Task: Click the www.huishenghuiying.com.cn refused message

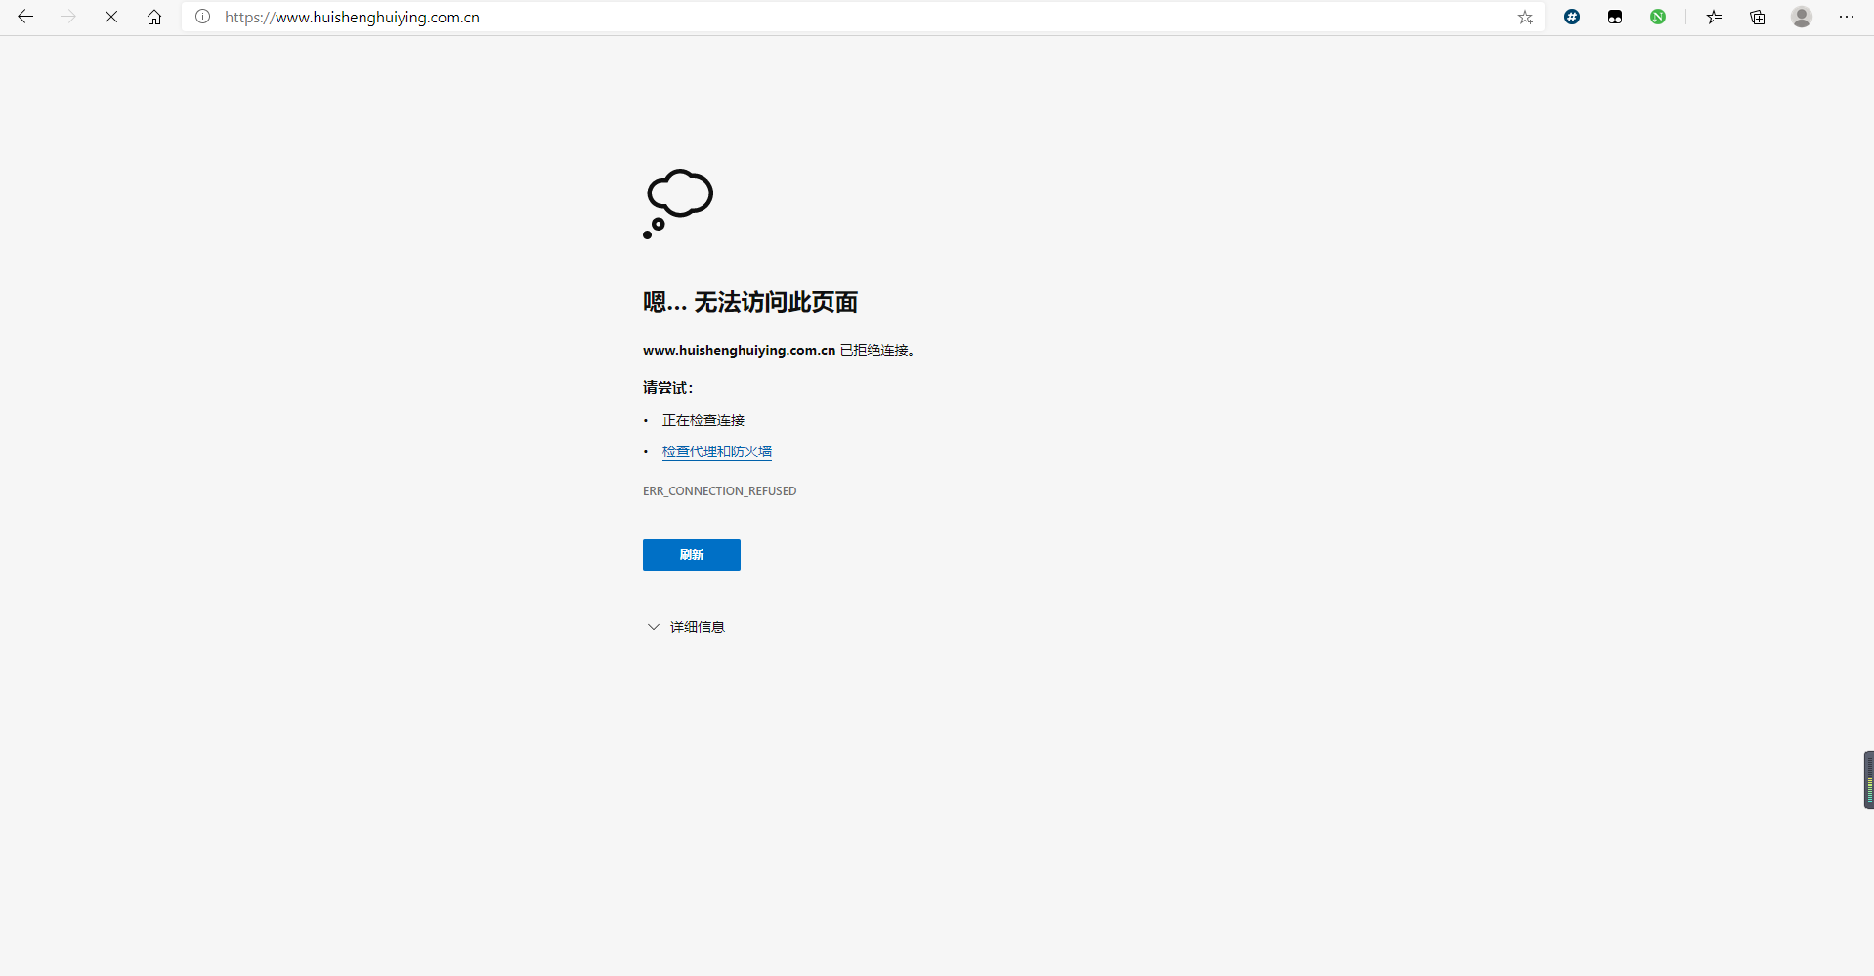Action: (779, 350)
